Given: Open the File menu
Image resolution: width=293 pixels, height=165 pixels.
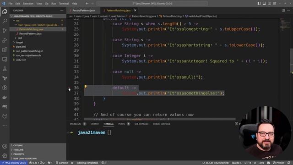Looking at the screenshot, I should tap(11, 4).
